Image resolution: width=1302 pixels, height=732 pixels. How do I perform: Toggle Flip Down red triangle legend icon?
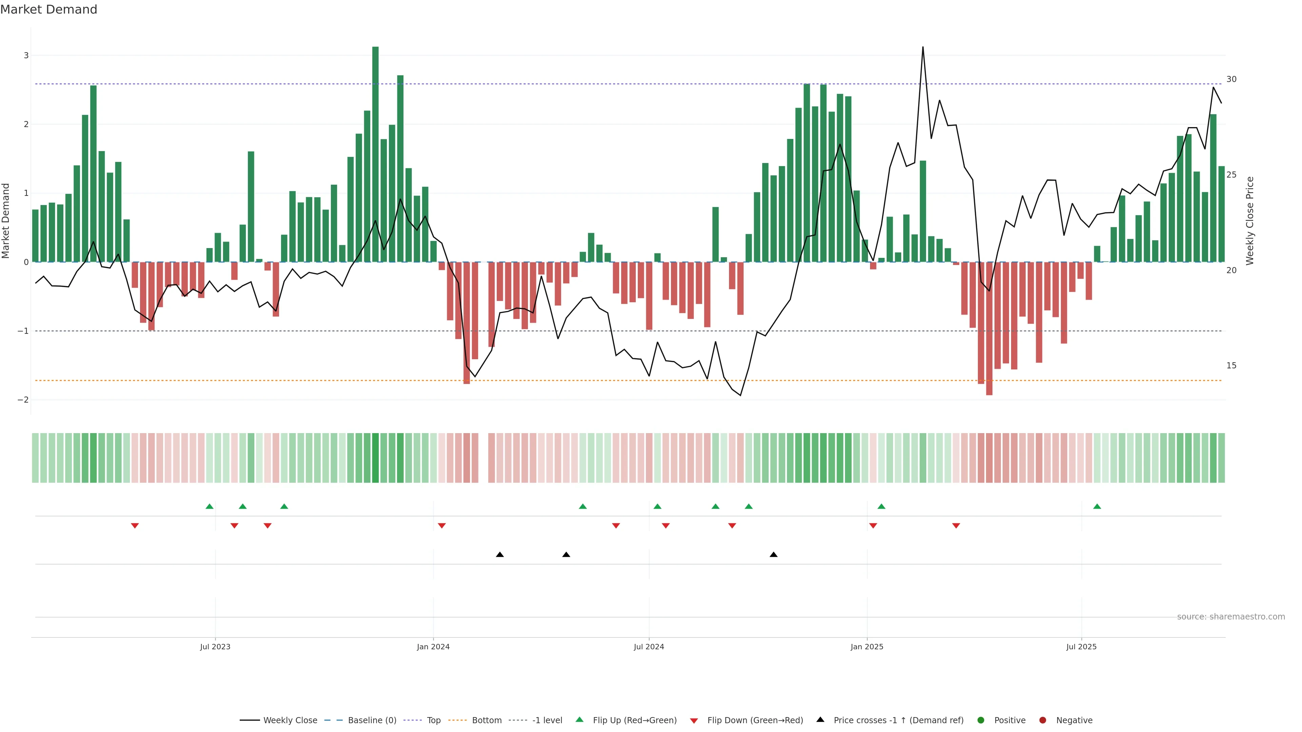click(x=694, y=720)
